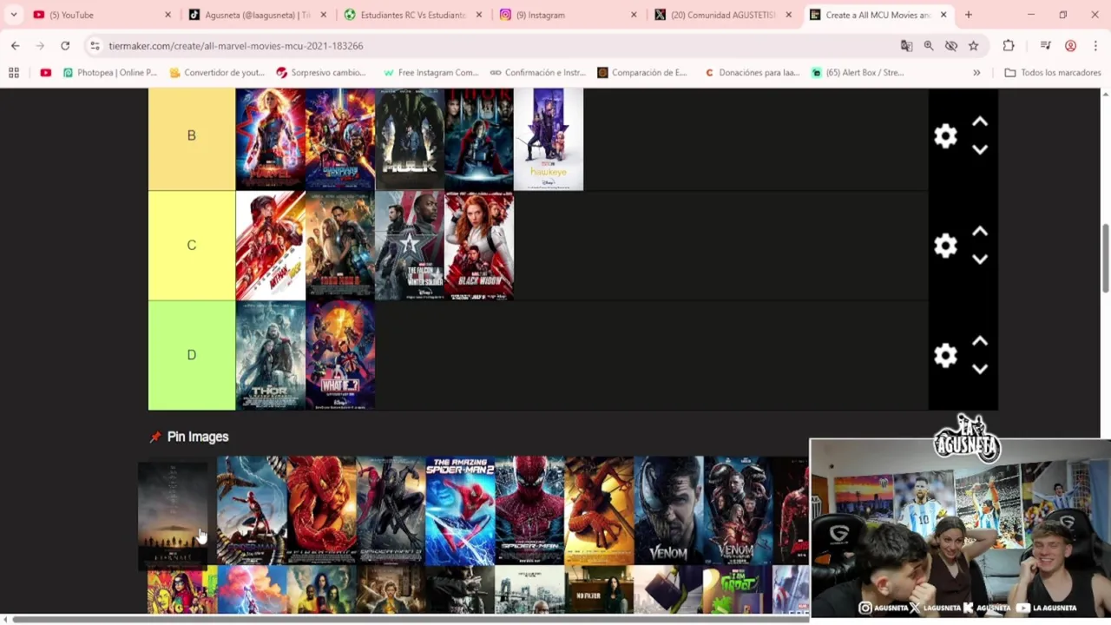Click the YouTube bookmark icon
1111x625 pixels.
coord(45,73)
